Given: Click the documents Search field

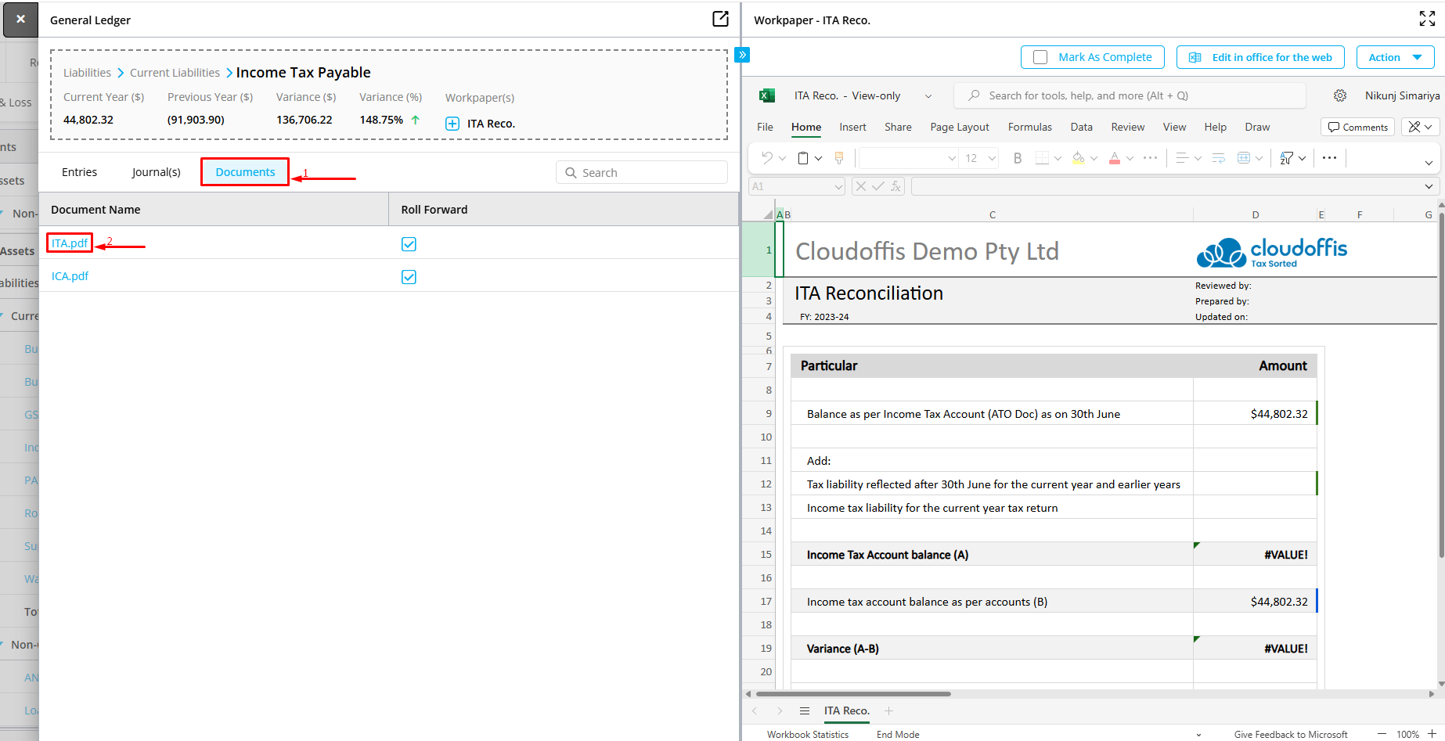Looking at the screenshot, I should point(642,172).
